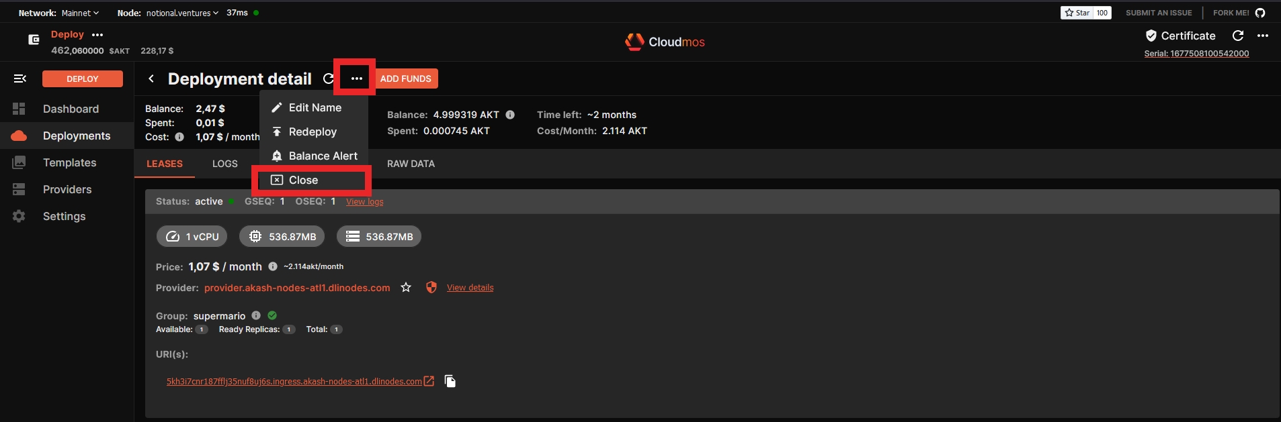Open the wallet options ellipsis beside Deploy

coord(97,35)
